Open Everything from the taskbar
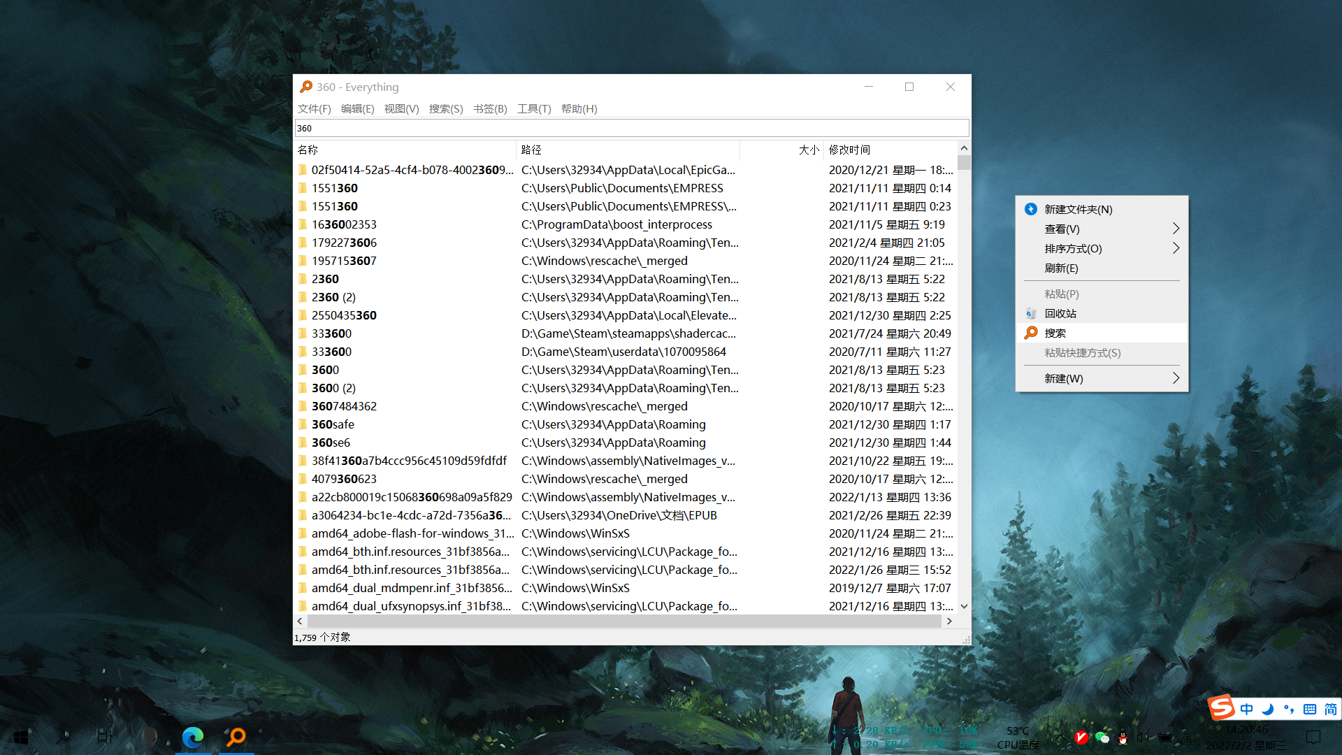This screenshot has height=755, width=1342. 236,736
